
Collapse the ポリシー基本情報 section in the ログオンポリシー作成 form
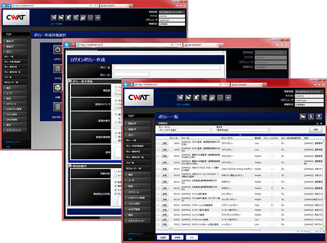(70, 81)
